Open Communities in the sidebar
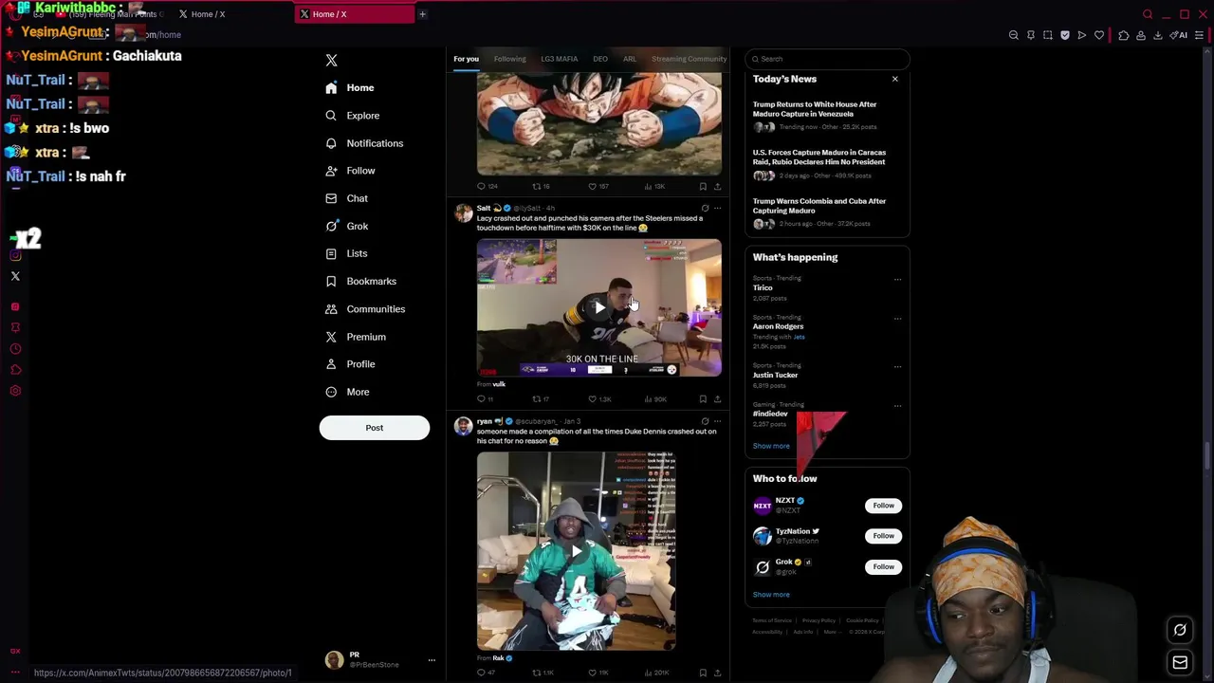The width and height of the screenshot is (1214, 683). 364,309
